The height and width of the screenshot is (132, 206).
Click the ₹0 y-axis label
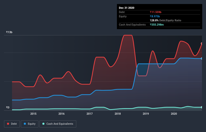coord(8,107)
